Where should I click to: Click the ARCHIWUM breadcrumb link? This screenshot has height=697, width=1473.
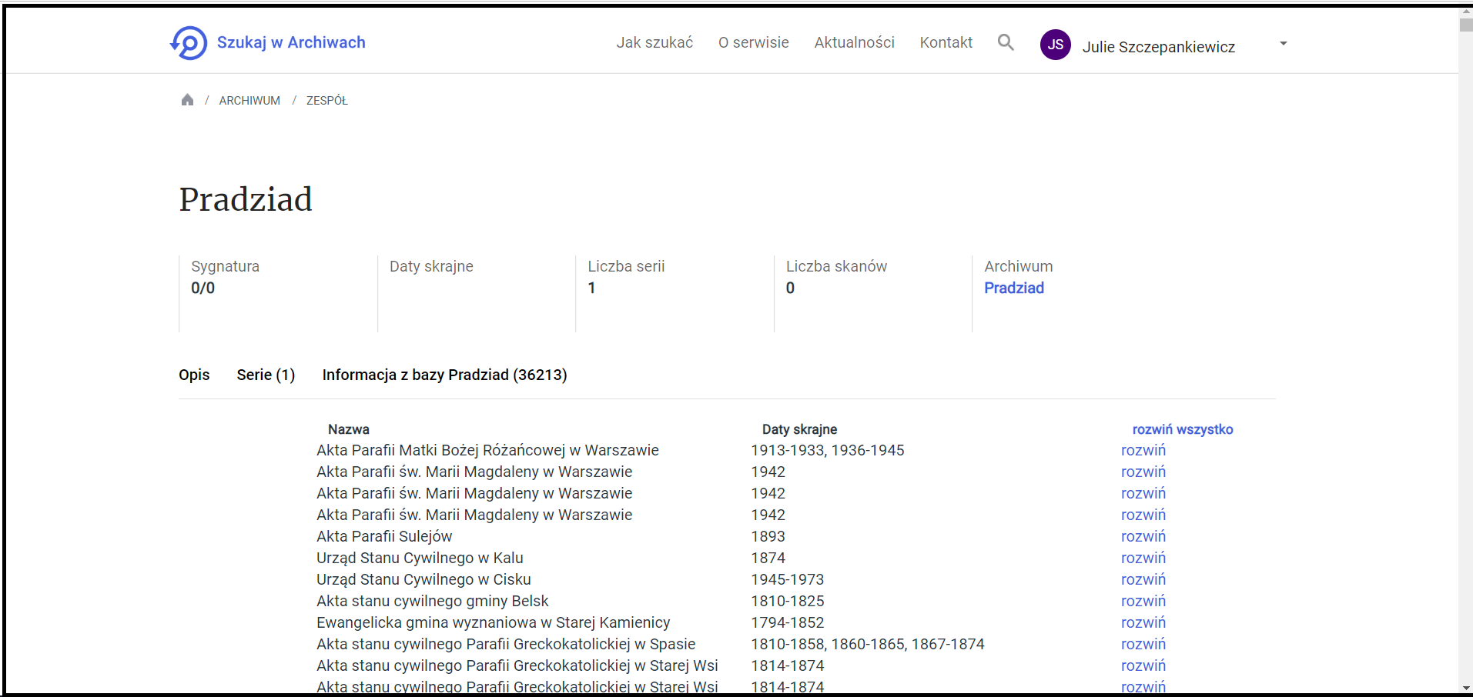tap(249, 101)
